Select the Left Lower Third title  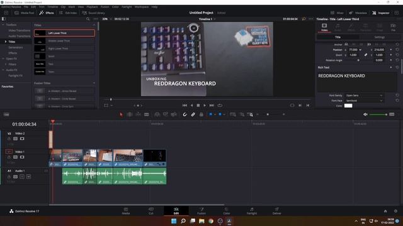pos(64,33)
